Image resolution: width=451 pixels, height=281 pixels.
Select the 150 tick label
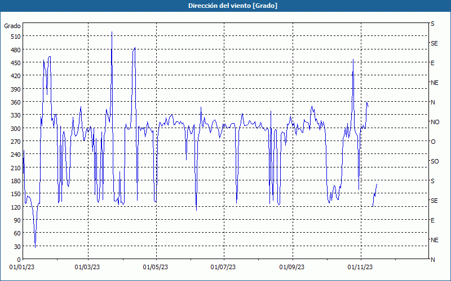coord(16,194)
